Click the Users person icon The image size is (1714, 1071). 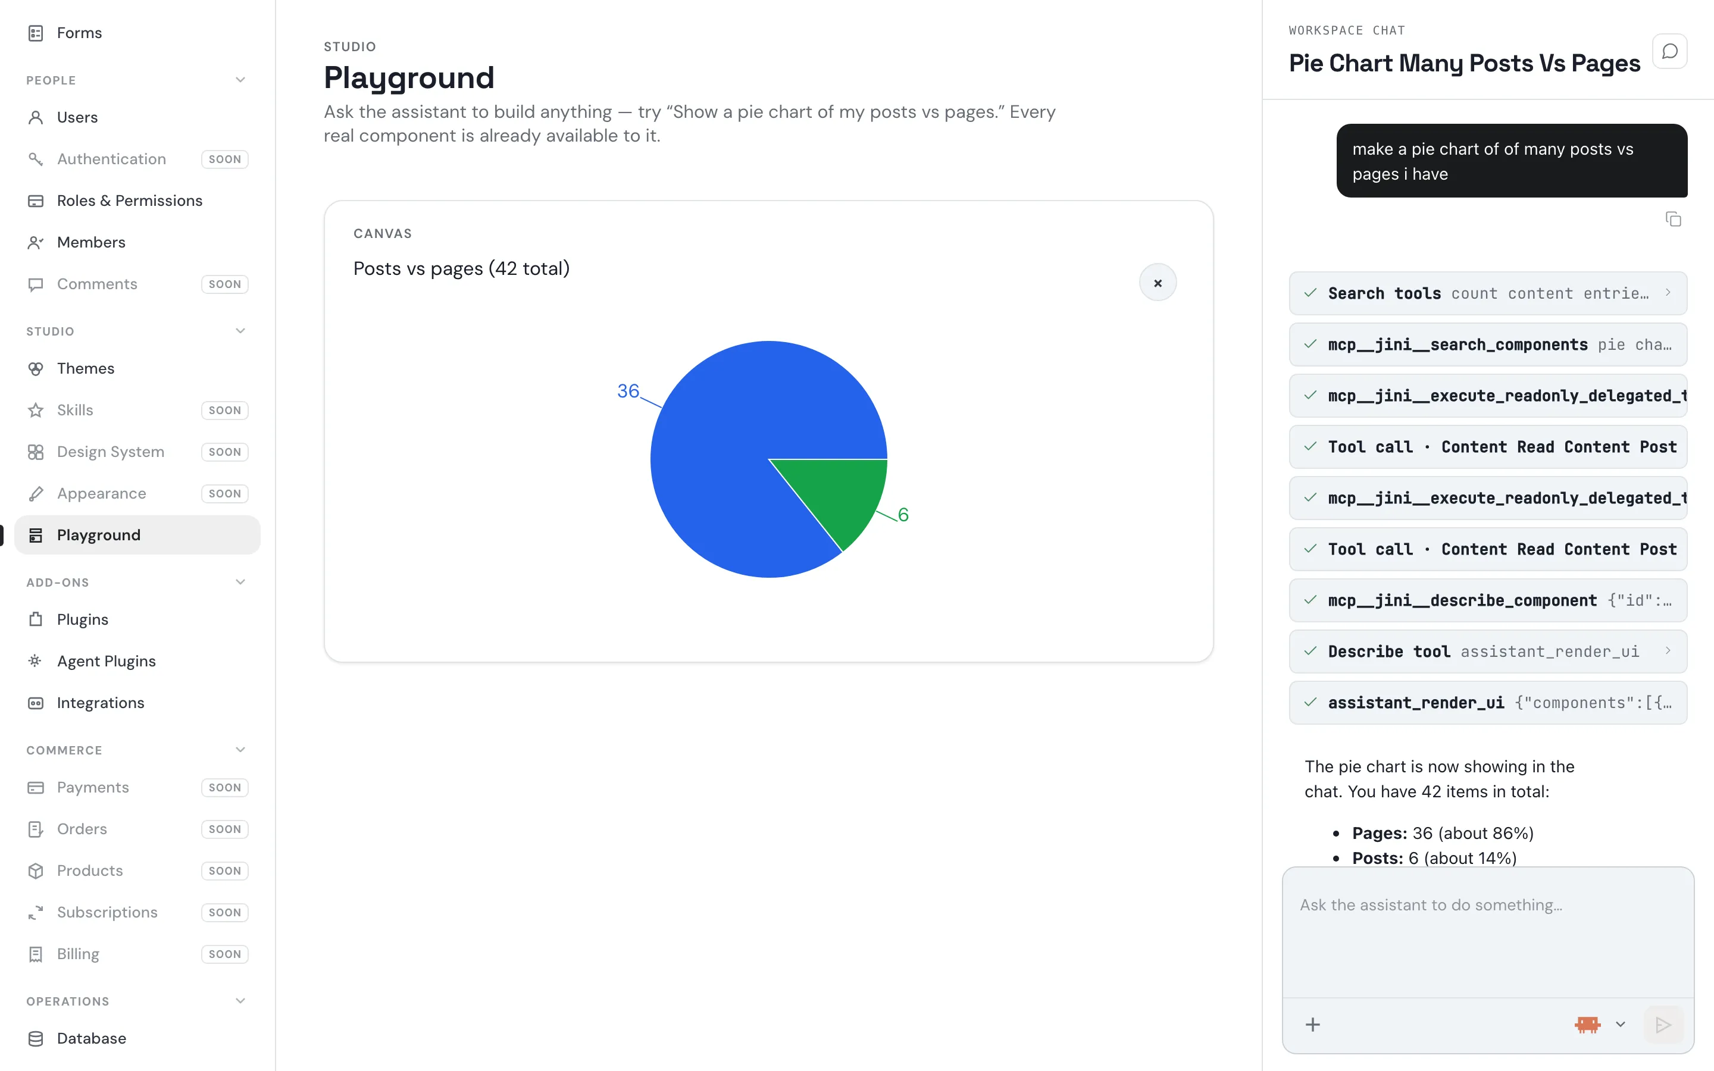pos(36,118)
